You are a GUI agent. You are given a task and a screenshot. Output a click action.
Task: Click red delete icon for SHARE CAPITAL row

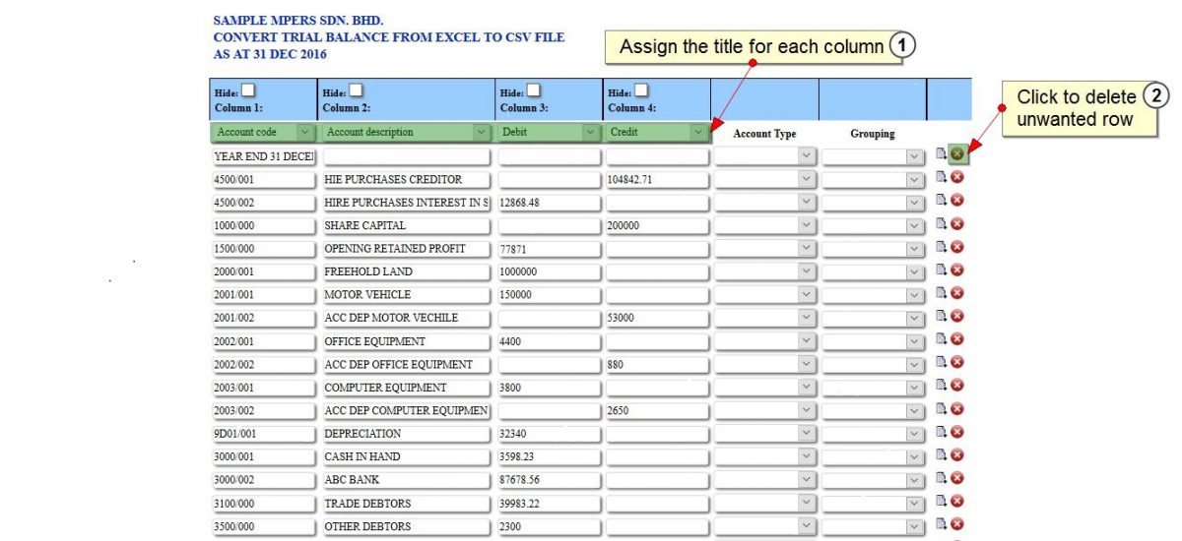tap(956, 223)
